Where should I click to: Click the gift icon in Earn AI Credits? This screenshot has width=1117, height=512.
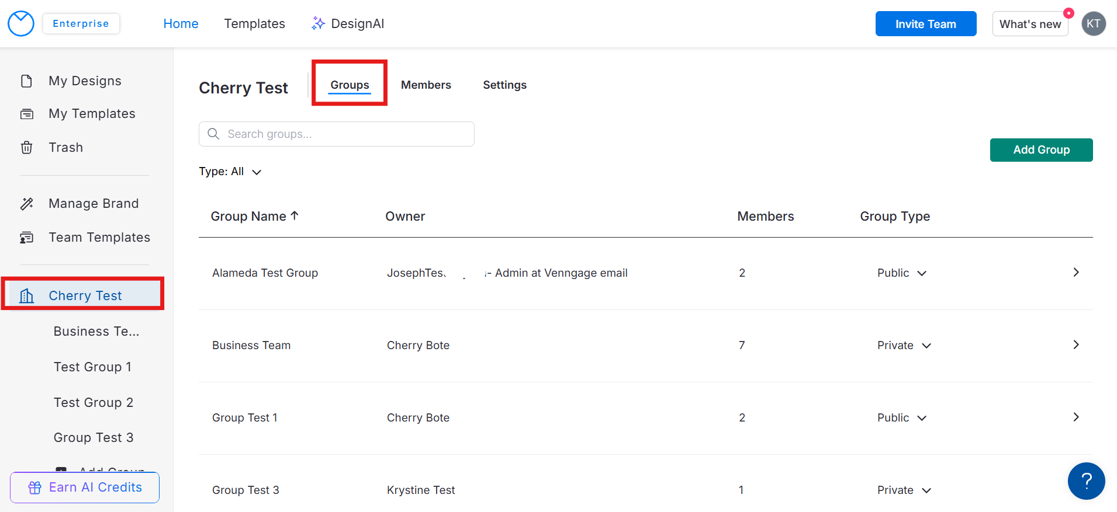coord(35,487)
